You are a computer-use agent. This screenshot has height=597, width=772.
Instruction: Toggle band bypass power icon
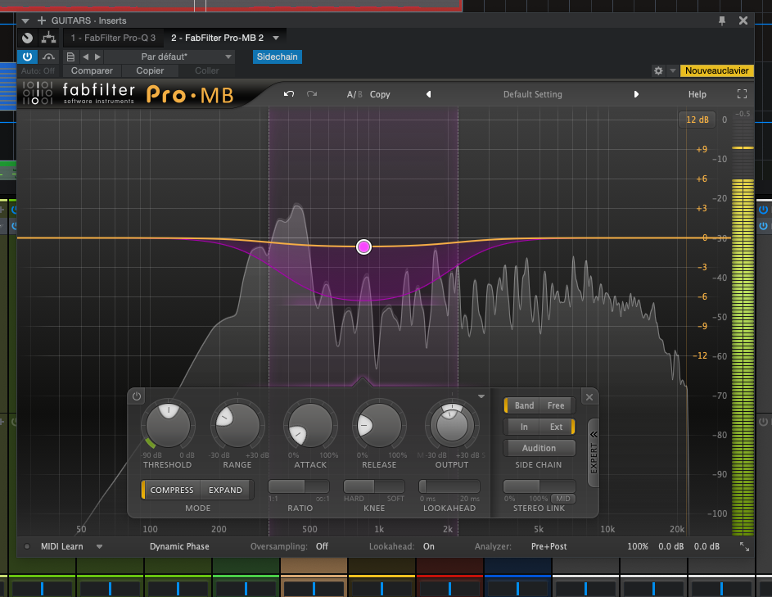pos(137,396)
